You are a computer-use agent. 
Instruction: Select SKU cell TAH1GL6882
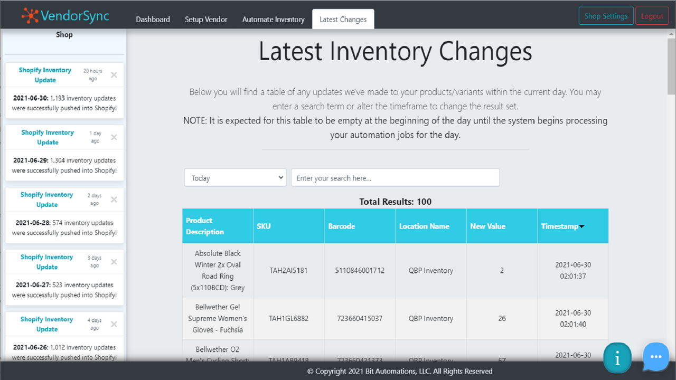(288, 318)
